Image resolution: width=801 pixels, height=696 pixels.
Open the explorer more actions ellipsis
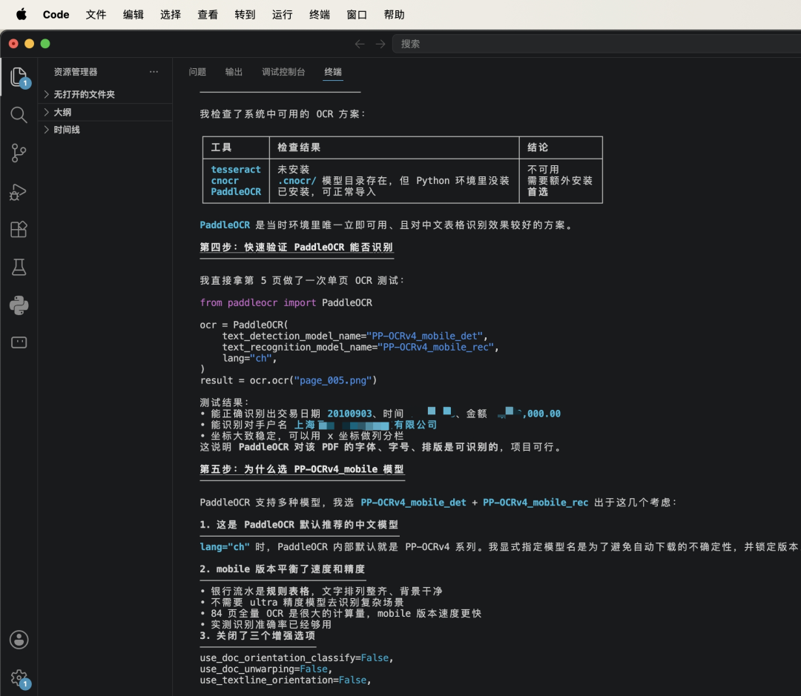(x=154, y=72)
